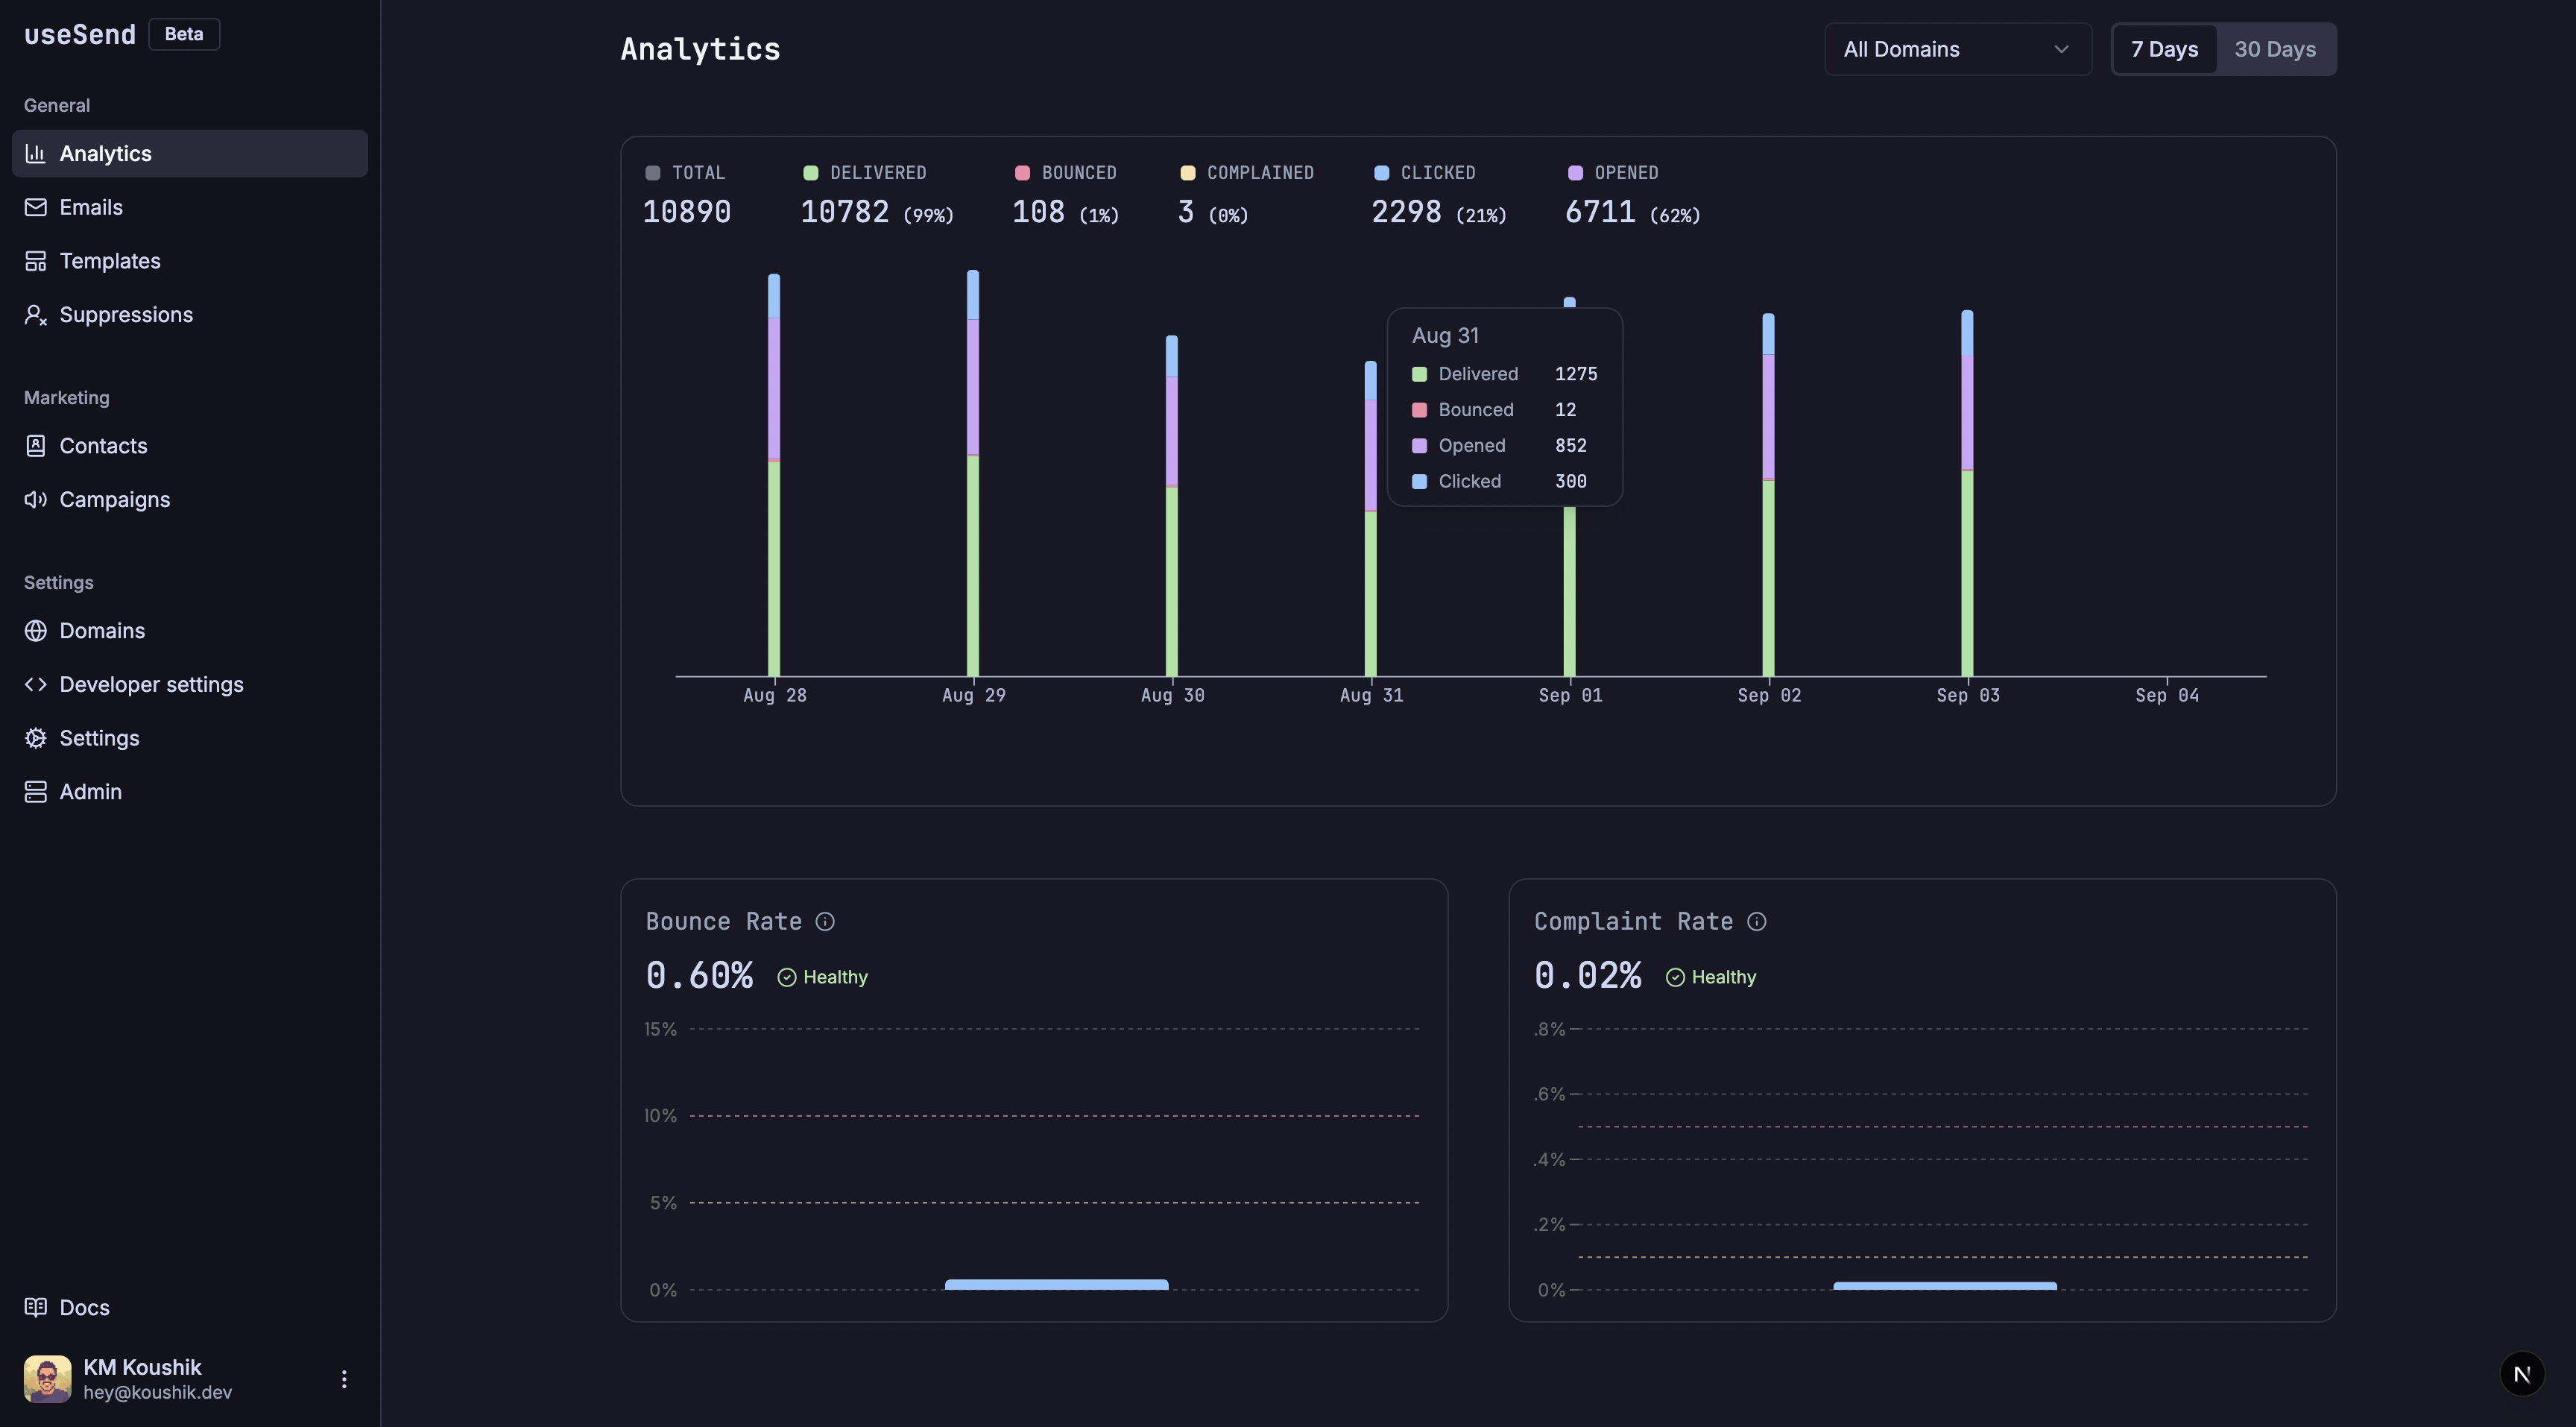The width and height of the screenshot is (2576, 1427).
Task: Click the Suppressions user icon
Action: click(36, 315)
